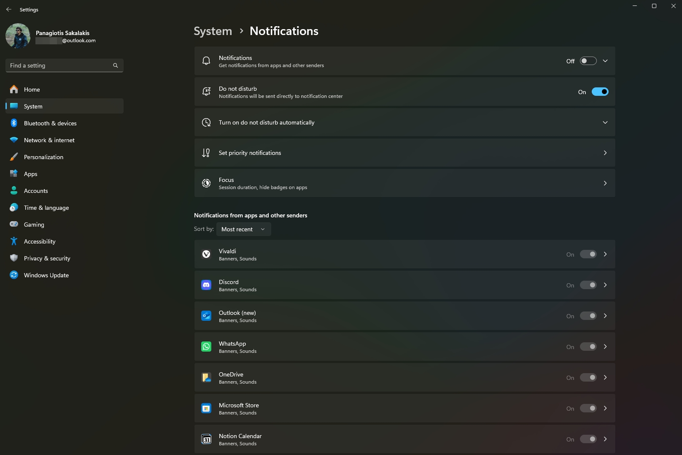Click the OneDrive app icon
Image resolution: width=682 pixels, height=455 pixels.
point(206,377)
